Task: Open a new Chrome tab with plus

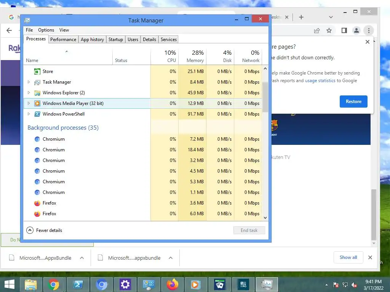Action: click(x=301, y=17)
